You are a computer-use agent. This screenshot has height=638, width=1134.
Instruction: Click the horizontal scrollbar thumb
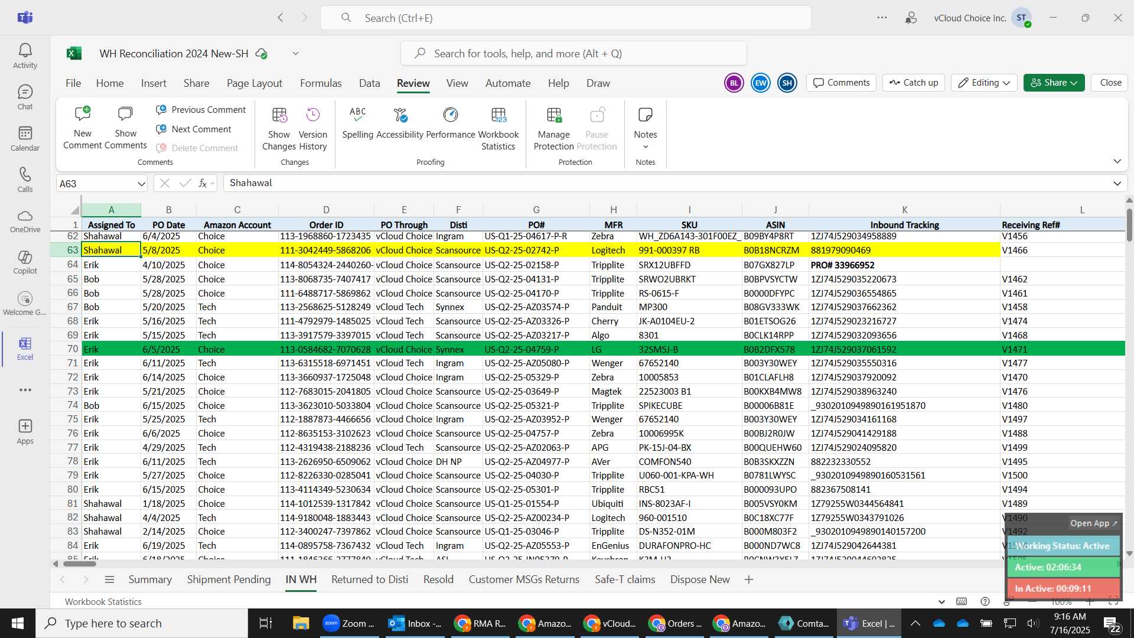80,564
